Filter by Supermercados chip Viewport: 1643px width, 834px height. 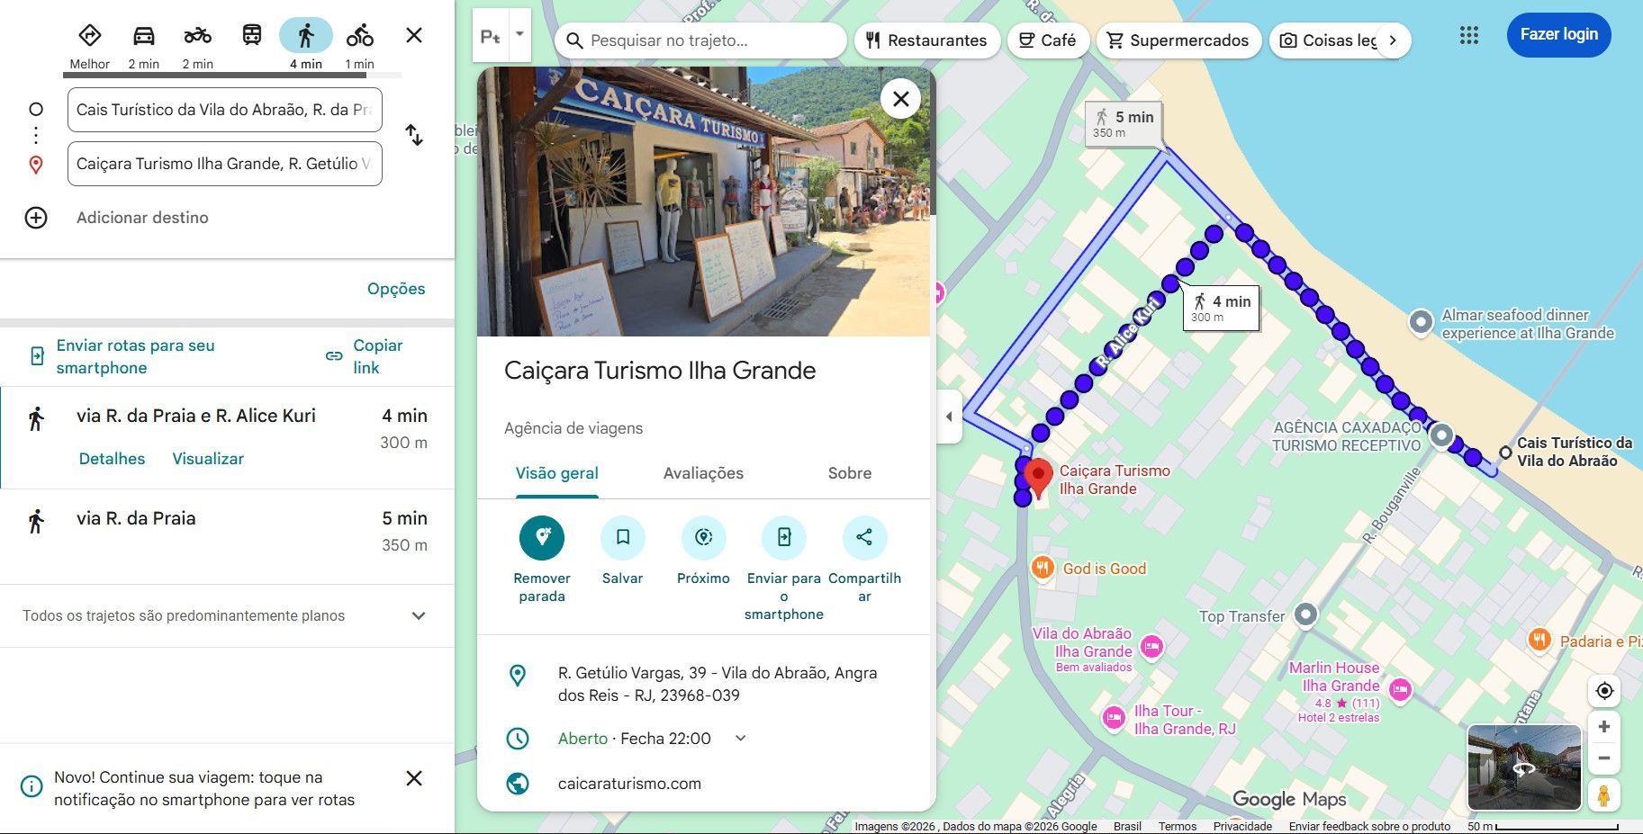tap(1178, 40)
